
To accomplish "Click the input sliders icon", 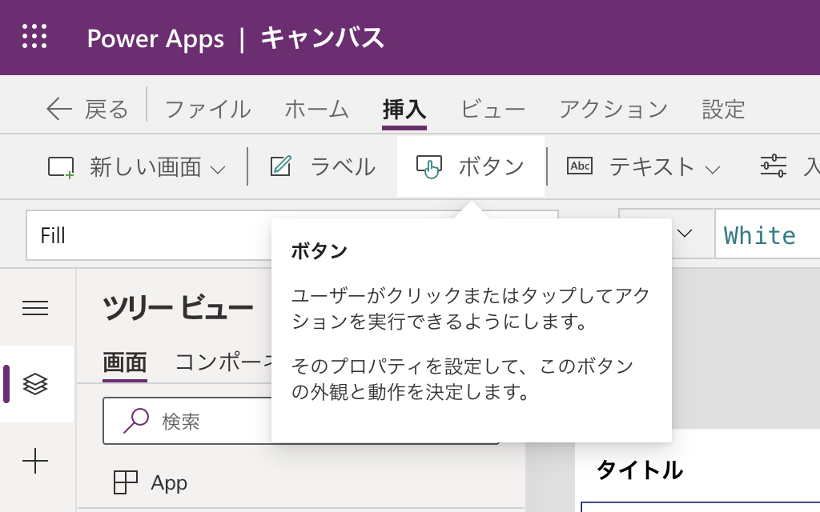I will (773, 166).
